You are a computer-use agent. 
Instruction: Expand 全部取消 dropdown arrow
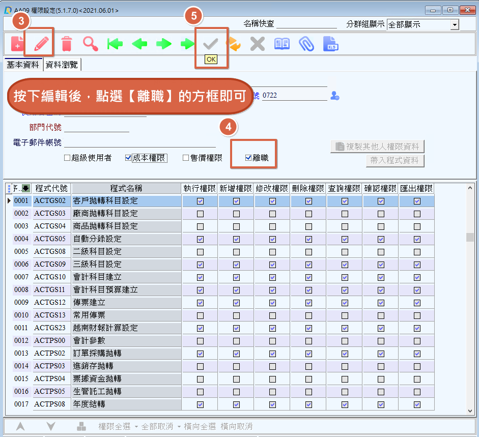coord(179,426)
